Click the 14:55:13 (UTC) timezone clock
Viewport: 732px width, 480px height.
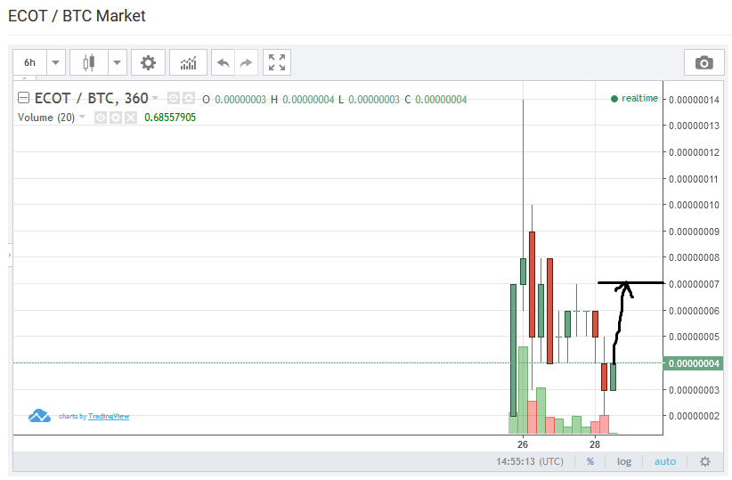pyautogui.click(x=529, y=462)
